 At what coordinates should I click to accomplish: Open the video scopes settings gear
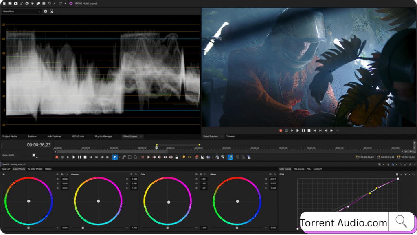coord(46,11)
